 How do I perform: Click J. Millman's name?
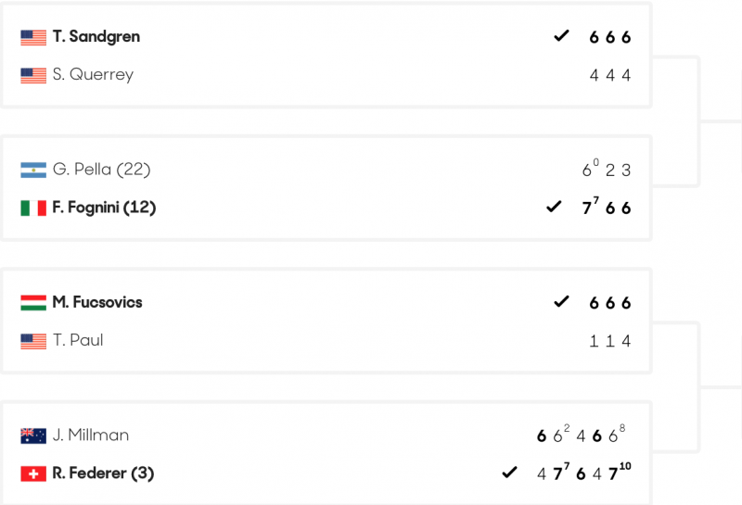pos(91,435)
